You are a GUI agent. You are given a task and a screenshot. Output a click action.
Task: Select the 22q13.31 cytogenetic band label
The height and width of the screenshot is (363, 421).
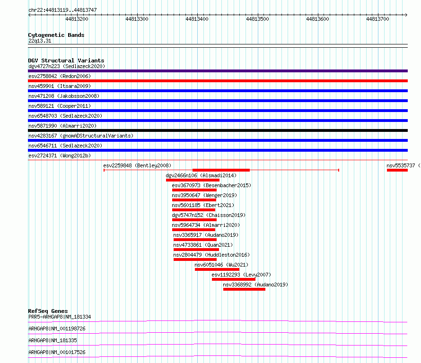pyautogui.click(x=40, y=41)
